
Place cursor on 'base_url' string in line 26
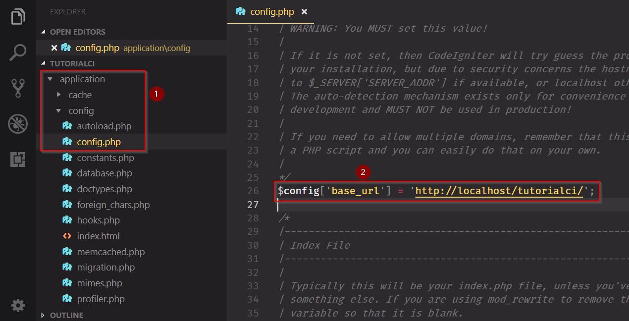tap(355, 191)
